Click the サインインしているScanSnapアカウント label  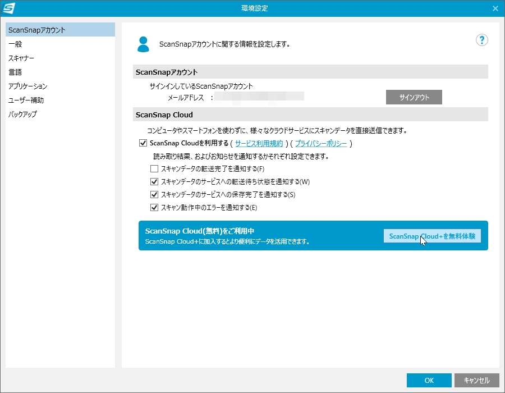click(201, 86)
